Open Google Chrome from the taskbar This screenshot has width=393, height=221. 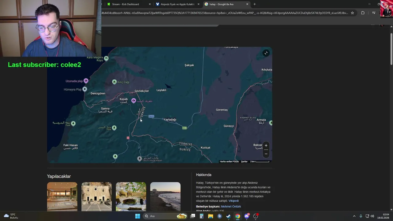pos(237,216)
